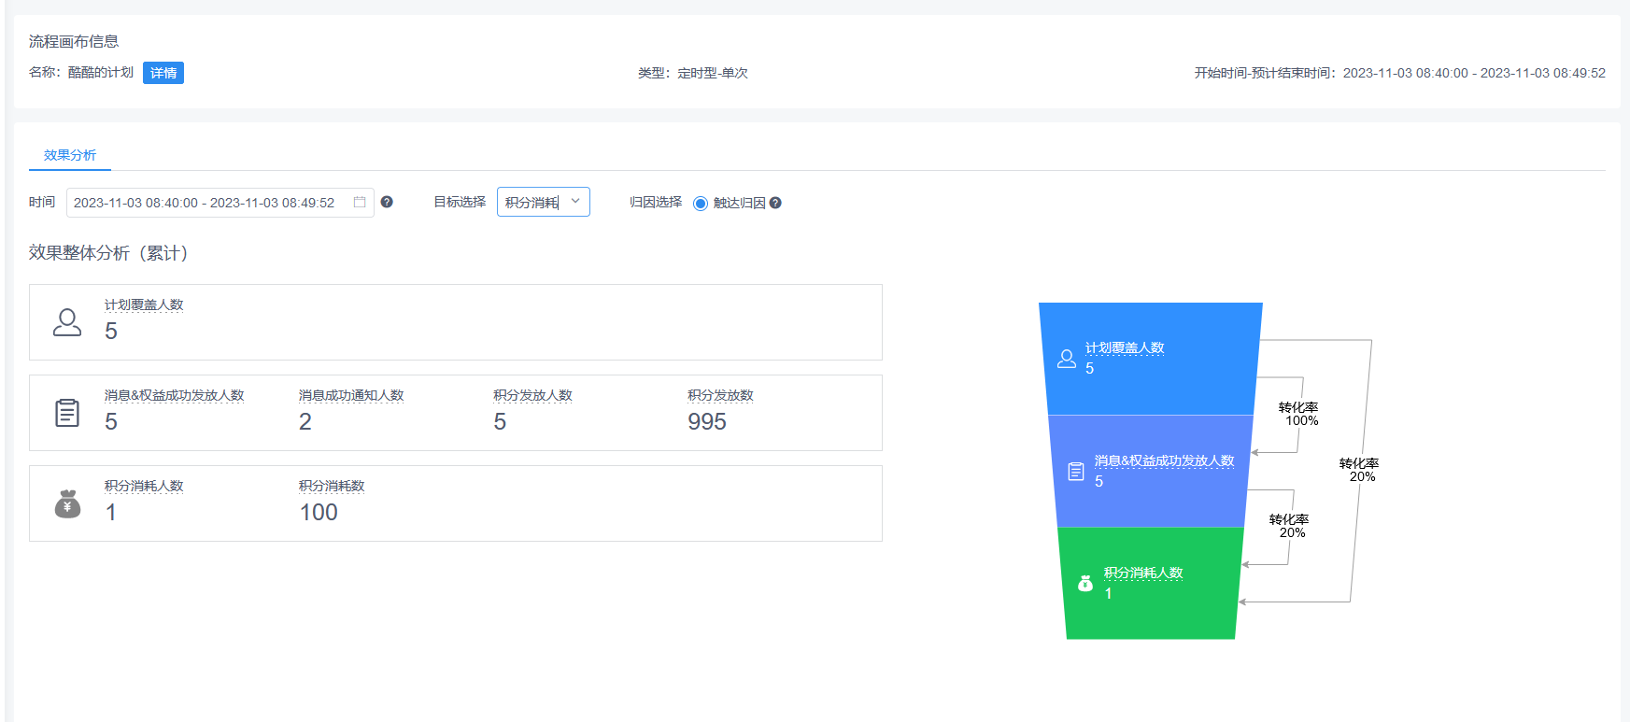Click the outer 转化率 20% label beside 100%
This screenshot has height=722, width=1630.
pyautogui.click(x=1359, y=470)
